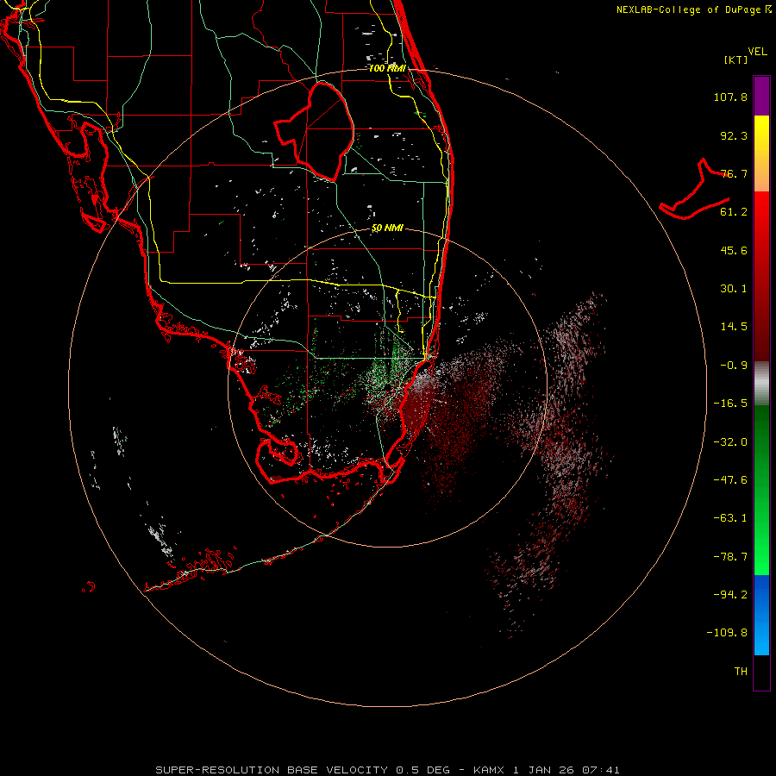
Task: Click the VEL label above the color scale
Action: pos(757,52)
